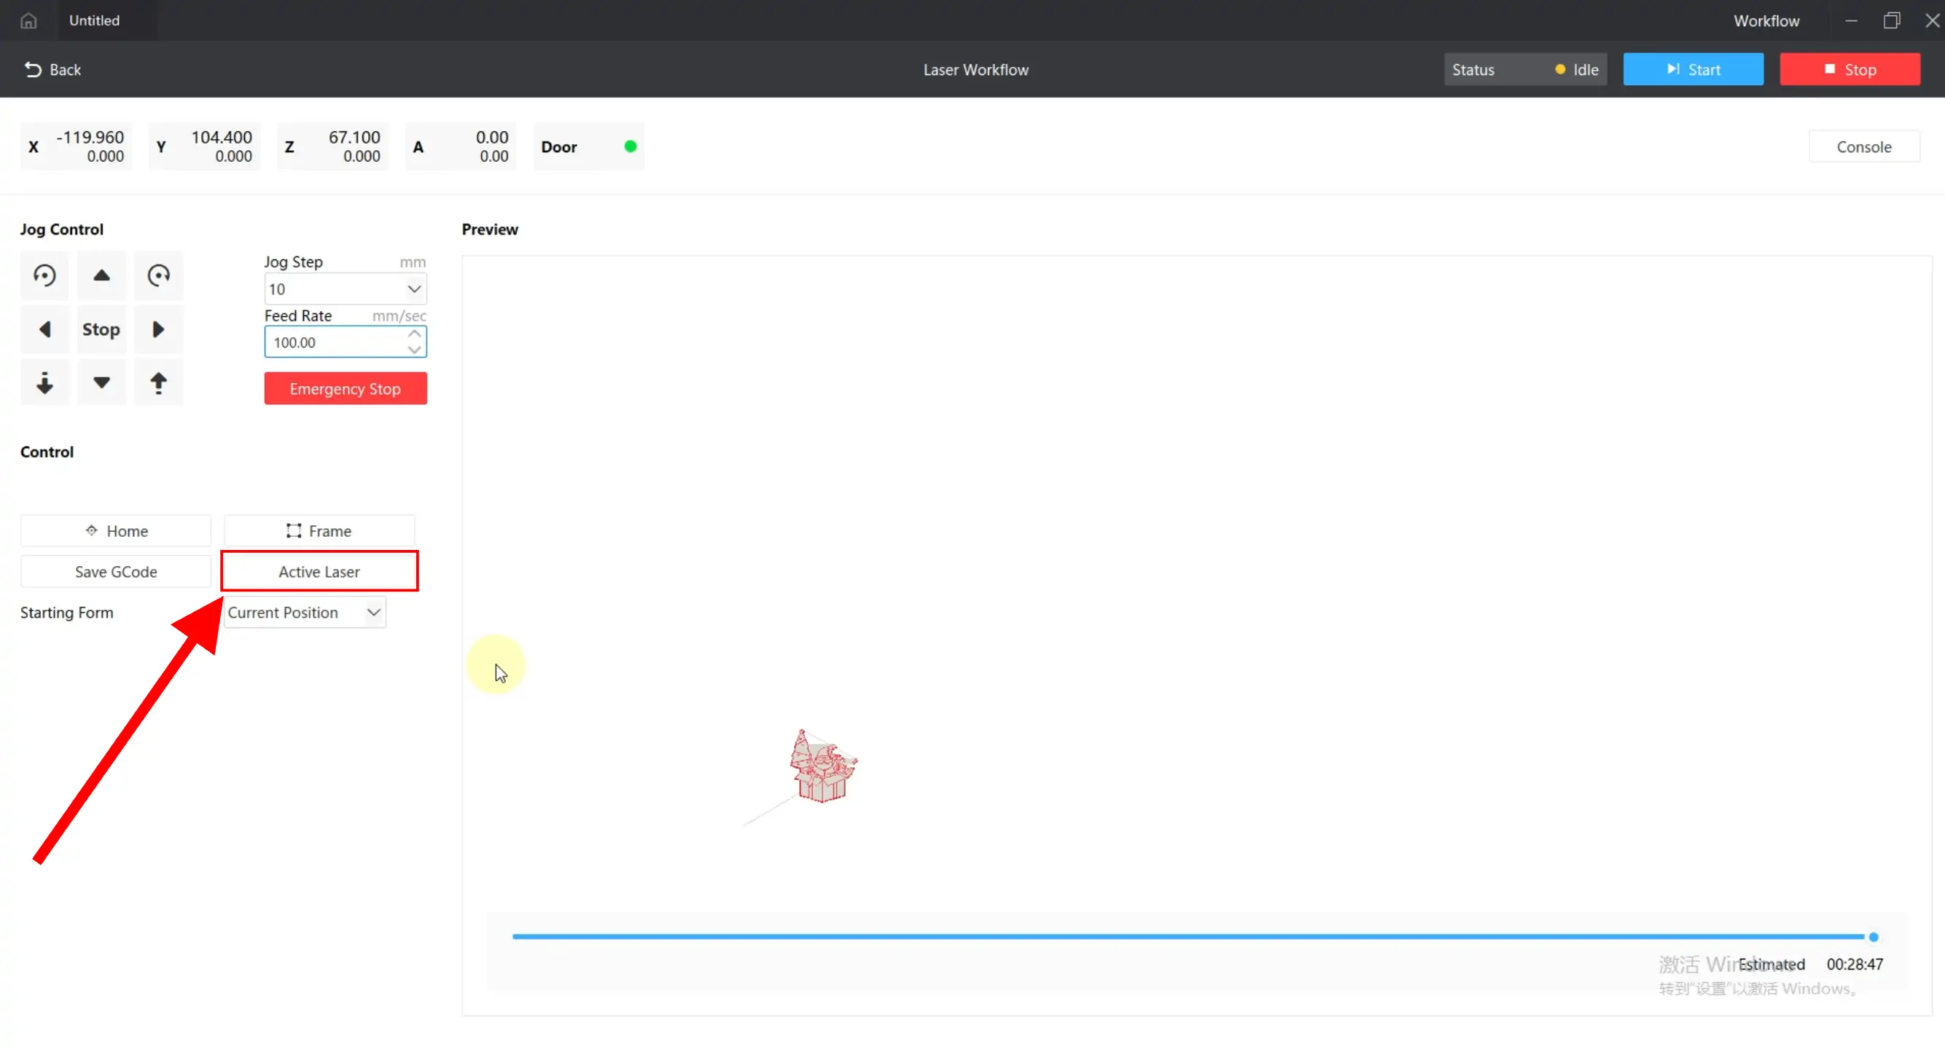This screenshot has height=1049, width=1945.
Task: Click the Feed Rate input field
Action: 334,342
